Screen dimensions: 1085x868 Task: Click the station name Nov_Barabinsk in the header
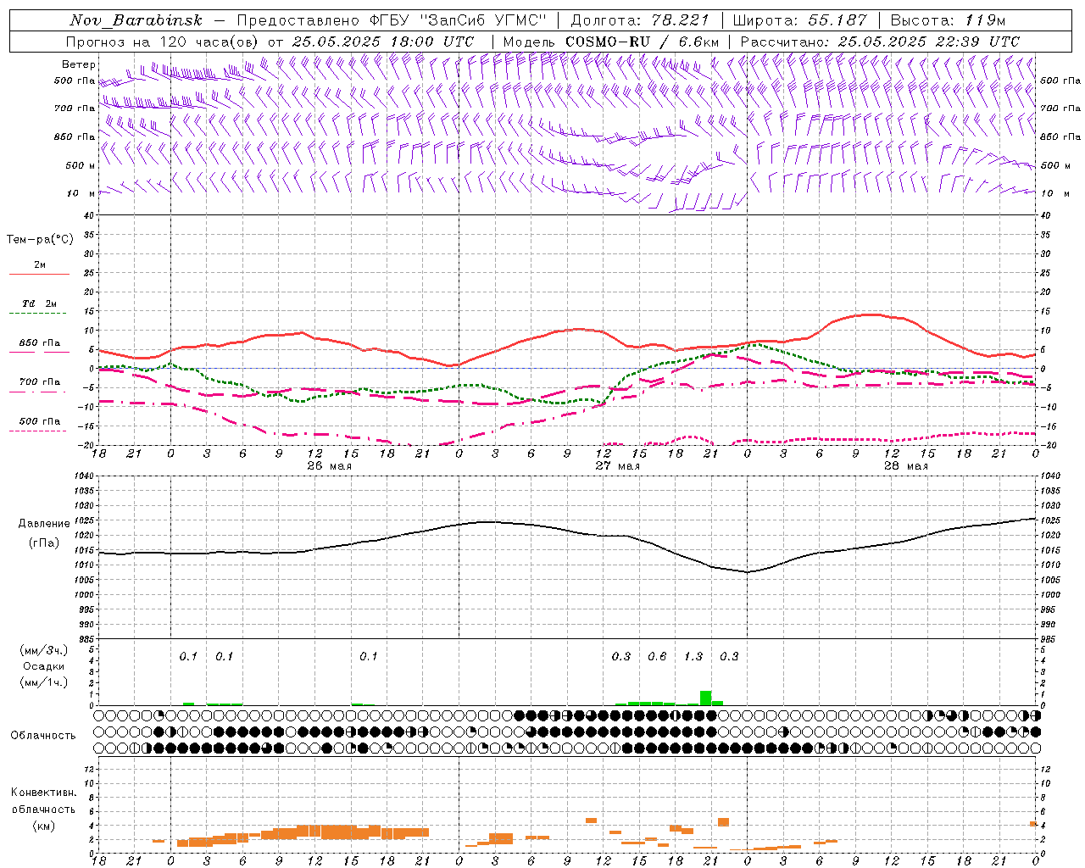(136, 20)
